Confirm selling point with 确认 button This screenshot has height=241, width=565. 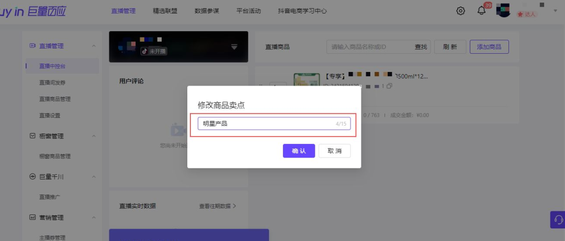(x=299, y=151)
